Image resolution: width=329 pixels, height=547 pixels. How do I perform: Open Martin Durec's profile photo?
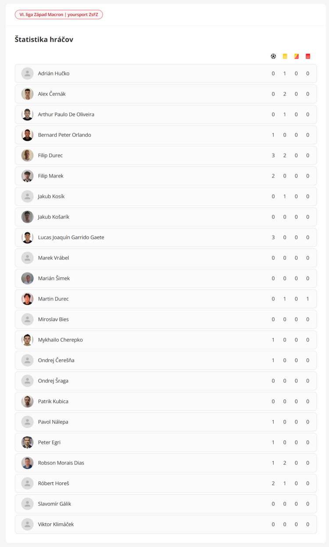pos(27,299)
